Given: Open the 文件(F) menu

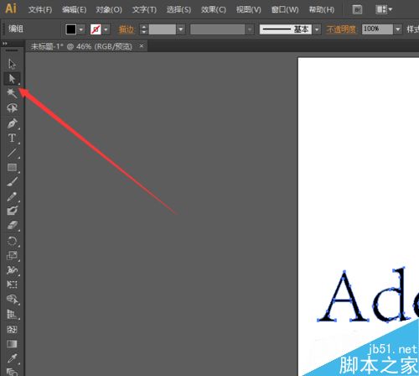Looking at the screenshot, I should (40, 10).
